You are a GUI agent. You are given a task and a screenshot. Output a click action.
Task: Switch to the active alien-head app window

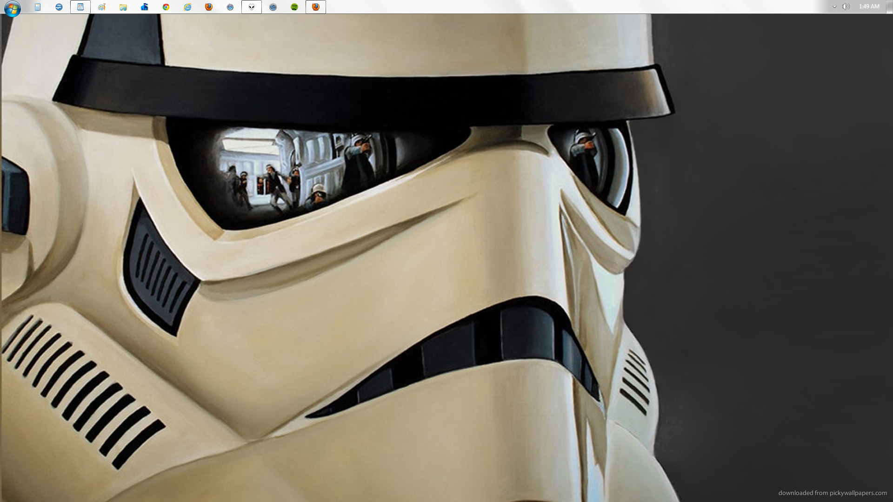click(252, 7)
